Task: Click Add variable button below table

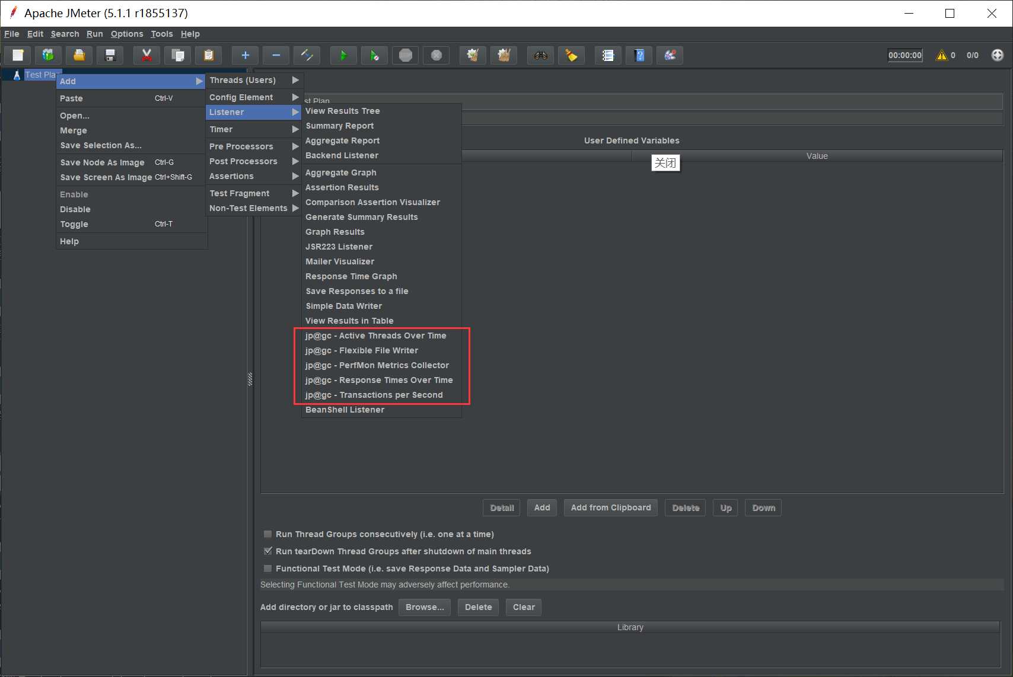Action: coord(542,508)
